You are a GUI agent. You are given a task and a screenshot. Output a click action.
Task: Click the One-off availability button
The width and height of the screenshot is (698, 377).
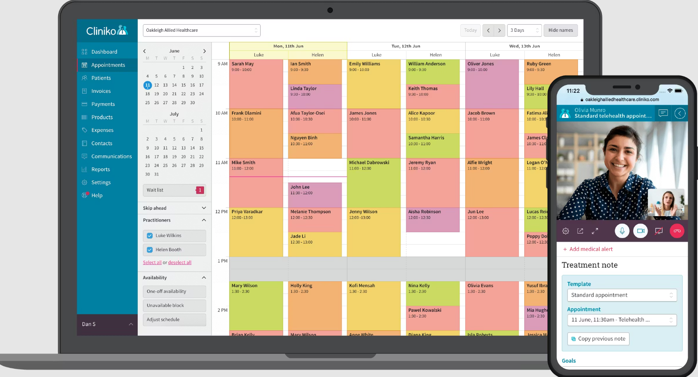pos(174,292)
